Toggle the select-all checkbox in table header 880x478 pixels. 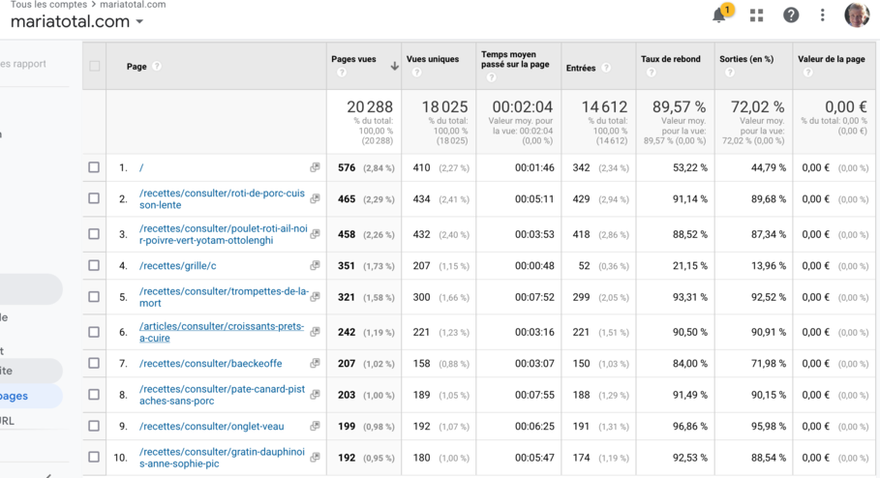point(94,67)
